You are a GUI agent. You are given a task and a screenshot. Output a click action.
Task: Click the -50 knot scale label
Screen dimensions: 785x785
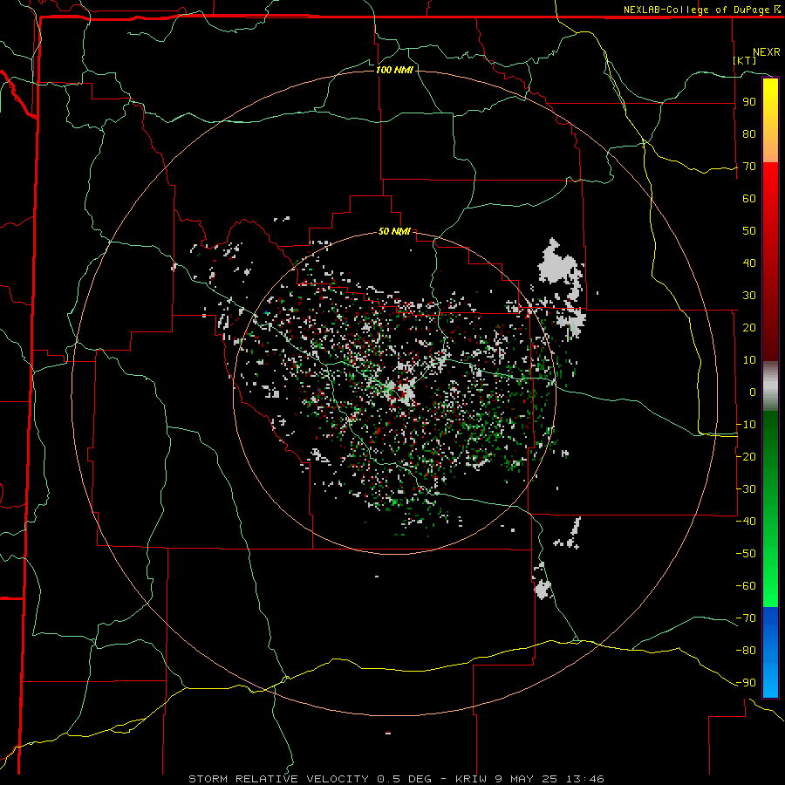coord(746,554)
